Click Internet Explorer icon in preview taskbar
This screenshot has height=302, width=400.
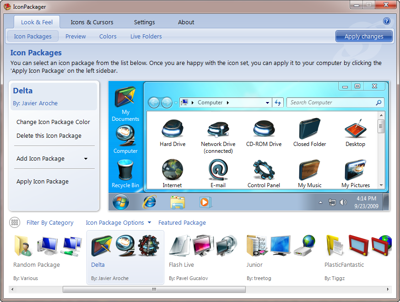[149, 202]
